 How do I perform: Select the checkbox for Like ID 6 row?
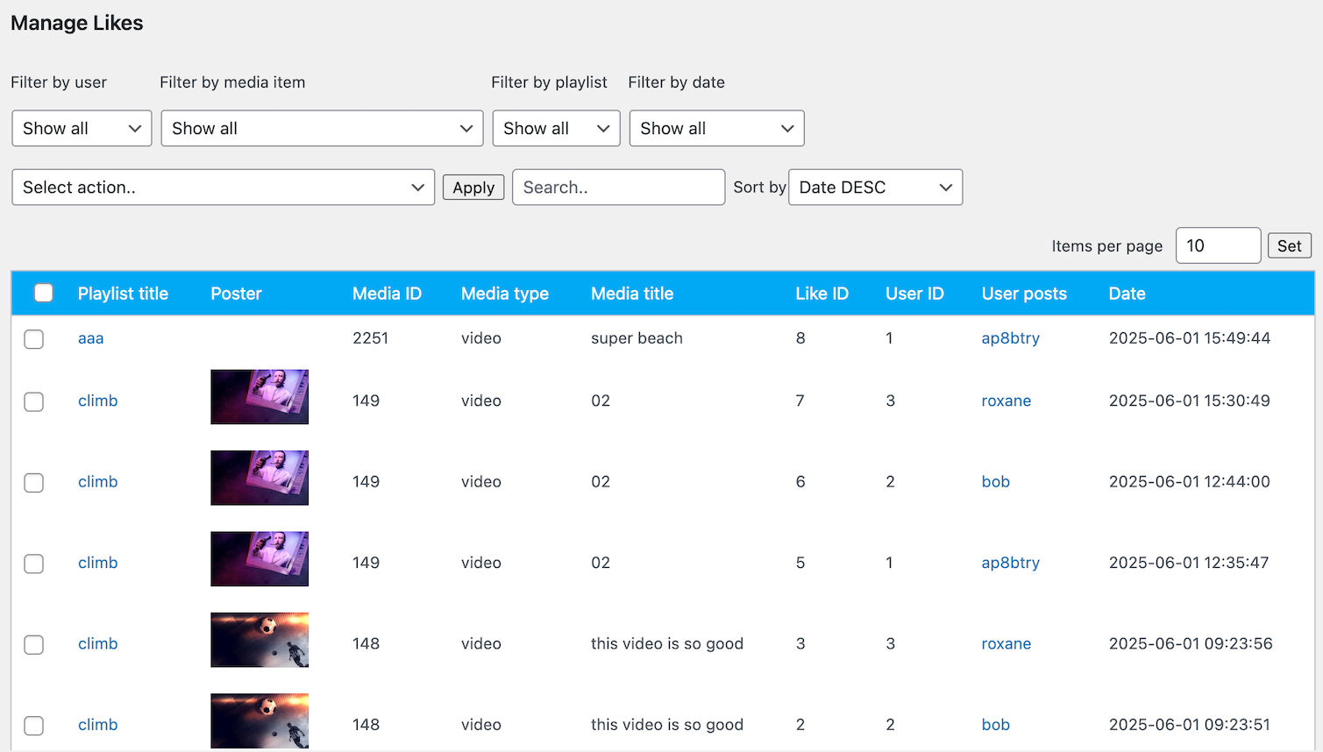(34, 483)
